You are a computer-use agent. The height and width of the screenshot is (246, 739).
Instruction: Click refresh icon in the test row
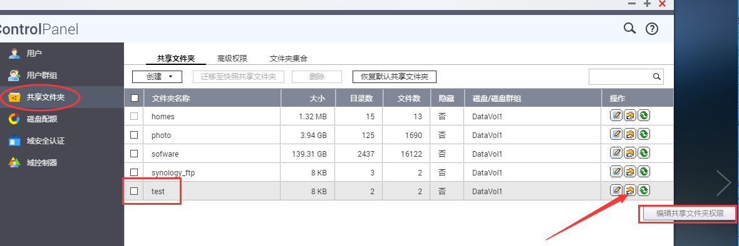[644, 190]
